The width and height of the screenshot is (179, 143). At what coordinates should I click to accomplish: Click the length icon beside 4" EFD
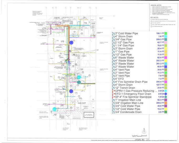113,79
